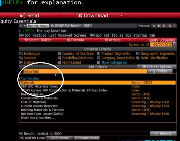This screenshot has height=141, width=180.
Task: Open the EQS dropdown
Action: (x=88, y=26)
